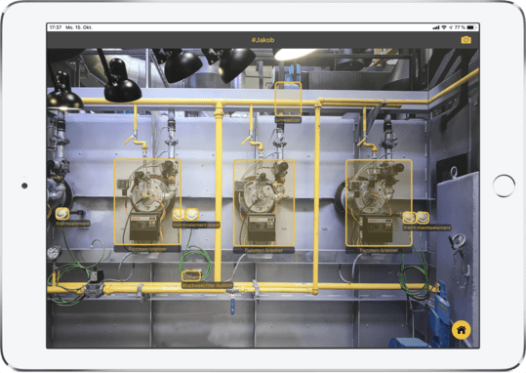This screenshot has height=373, width=526.
Task: Select the highlighted box on the top pipe
Action: 288,99
